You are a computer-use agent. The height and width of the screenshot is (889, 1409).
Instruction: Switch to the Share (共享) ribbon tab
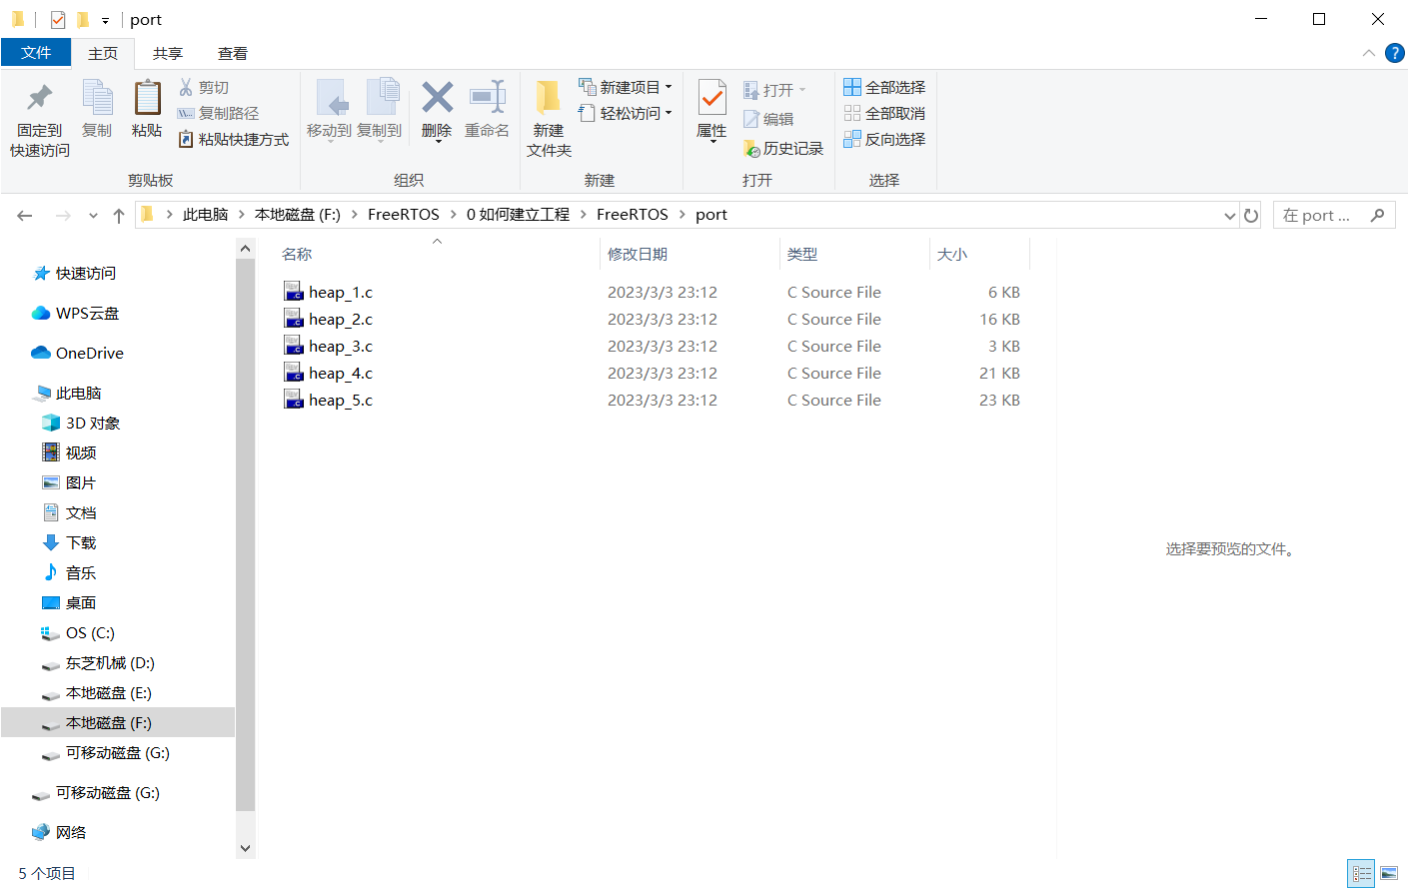[168, 54]
